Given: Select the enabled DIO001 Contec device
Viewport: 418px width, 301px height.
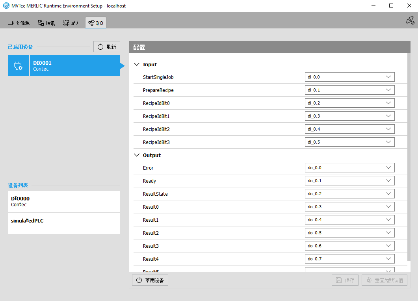Looking at the screenshot, I should (74, 66).
